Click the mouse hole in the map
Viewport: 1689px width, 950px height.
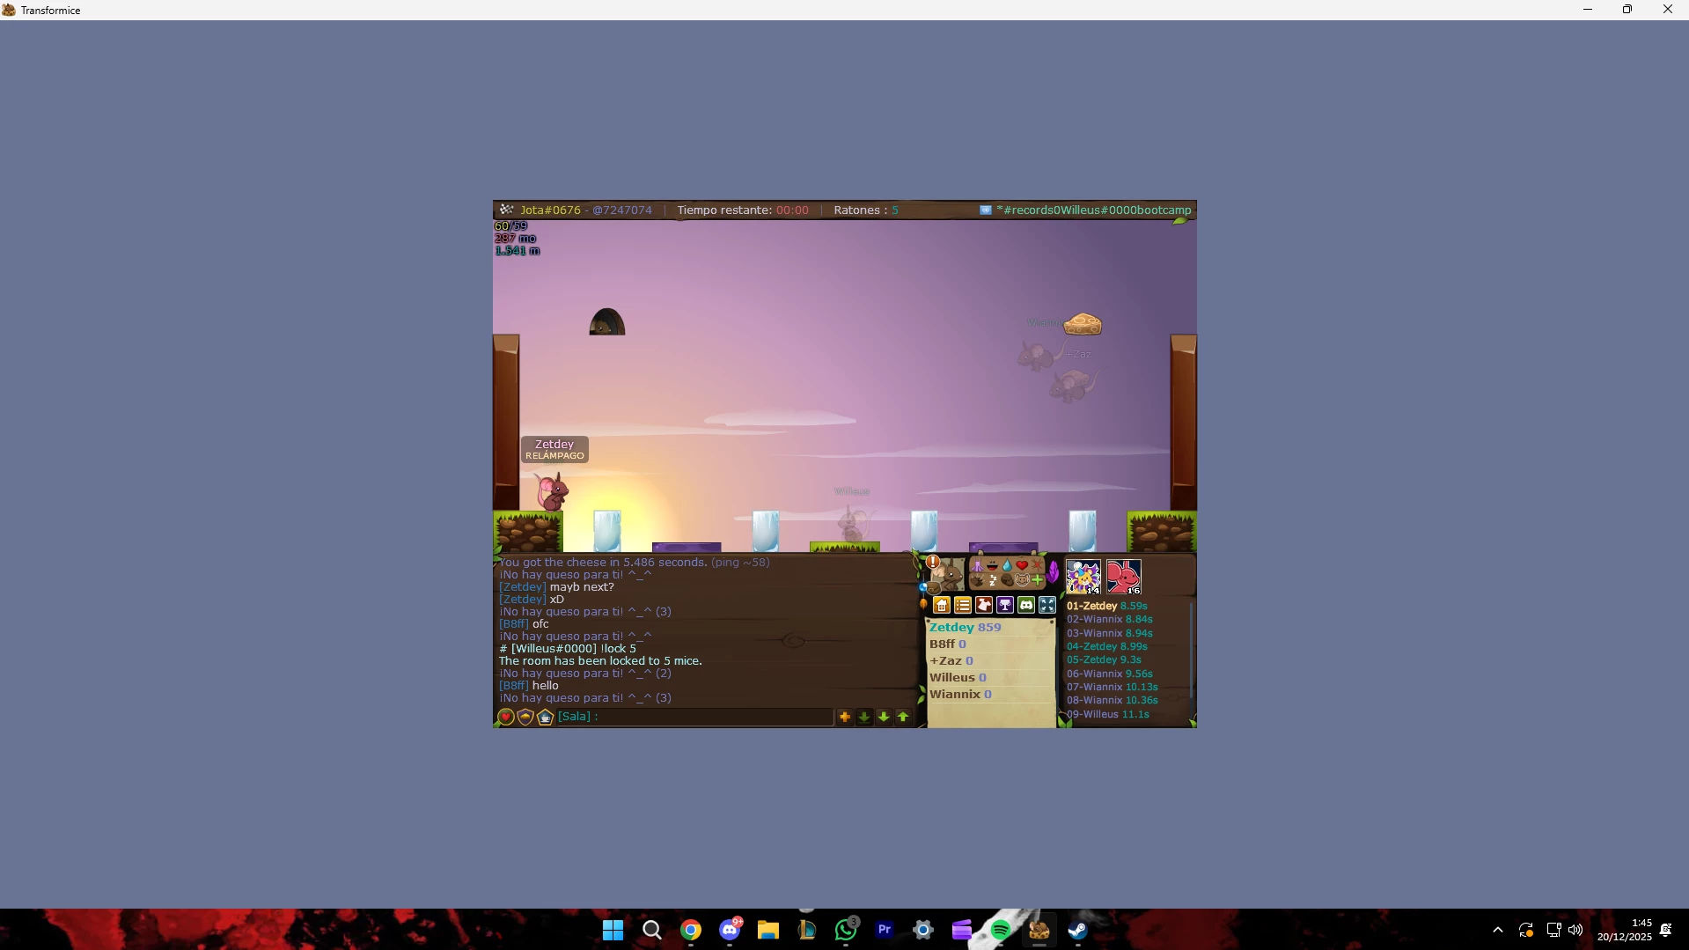coord(606,321)
